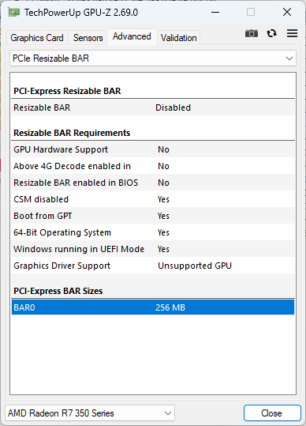Open the hamburger menu icon
The height and width of the screenshot is (426, 306).
coord(292,33)
